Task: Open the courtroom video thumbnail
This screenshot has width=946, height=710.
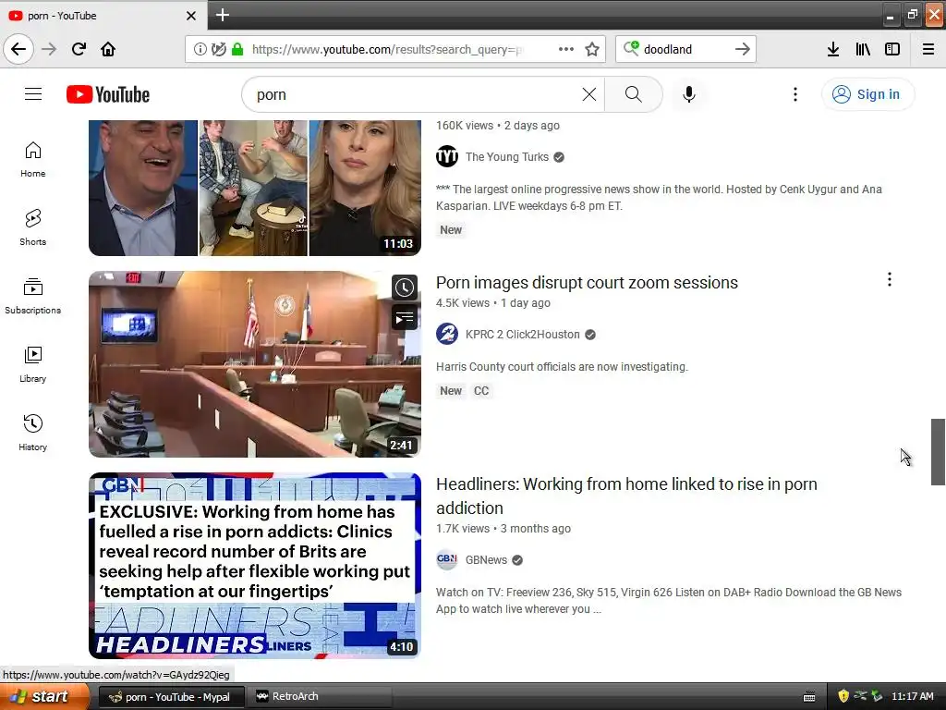Action: 255,364
